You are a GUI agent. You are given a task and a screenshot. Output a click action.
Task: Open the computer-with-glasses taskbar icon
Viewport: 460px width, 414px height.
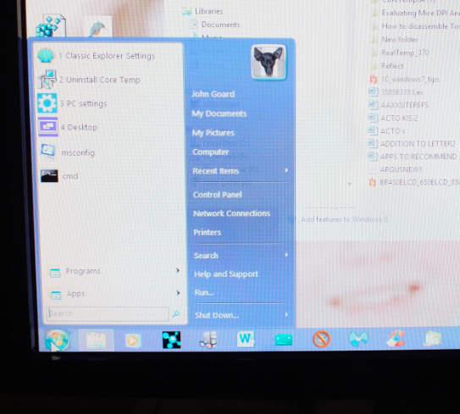point(208,339)
